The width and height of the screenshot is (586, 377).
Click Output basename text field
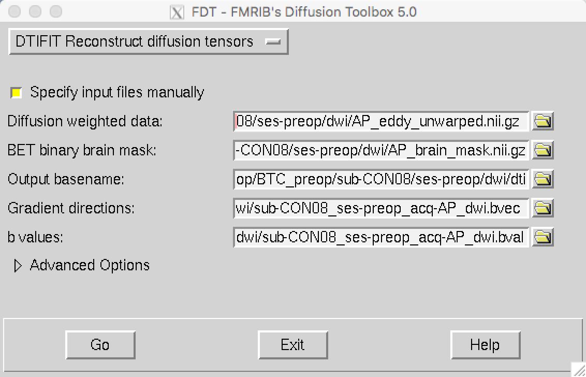coord(381,179)
